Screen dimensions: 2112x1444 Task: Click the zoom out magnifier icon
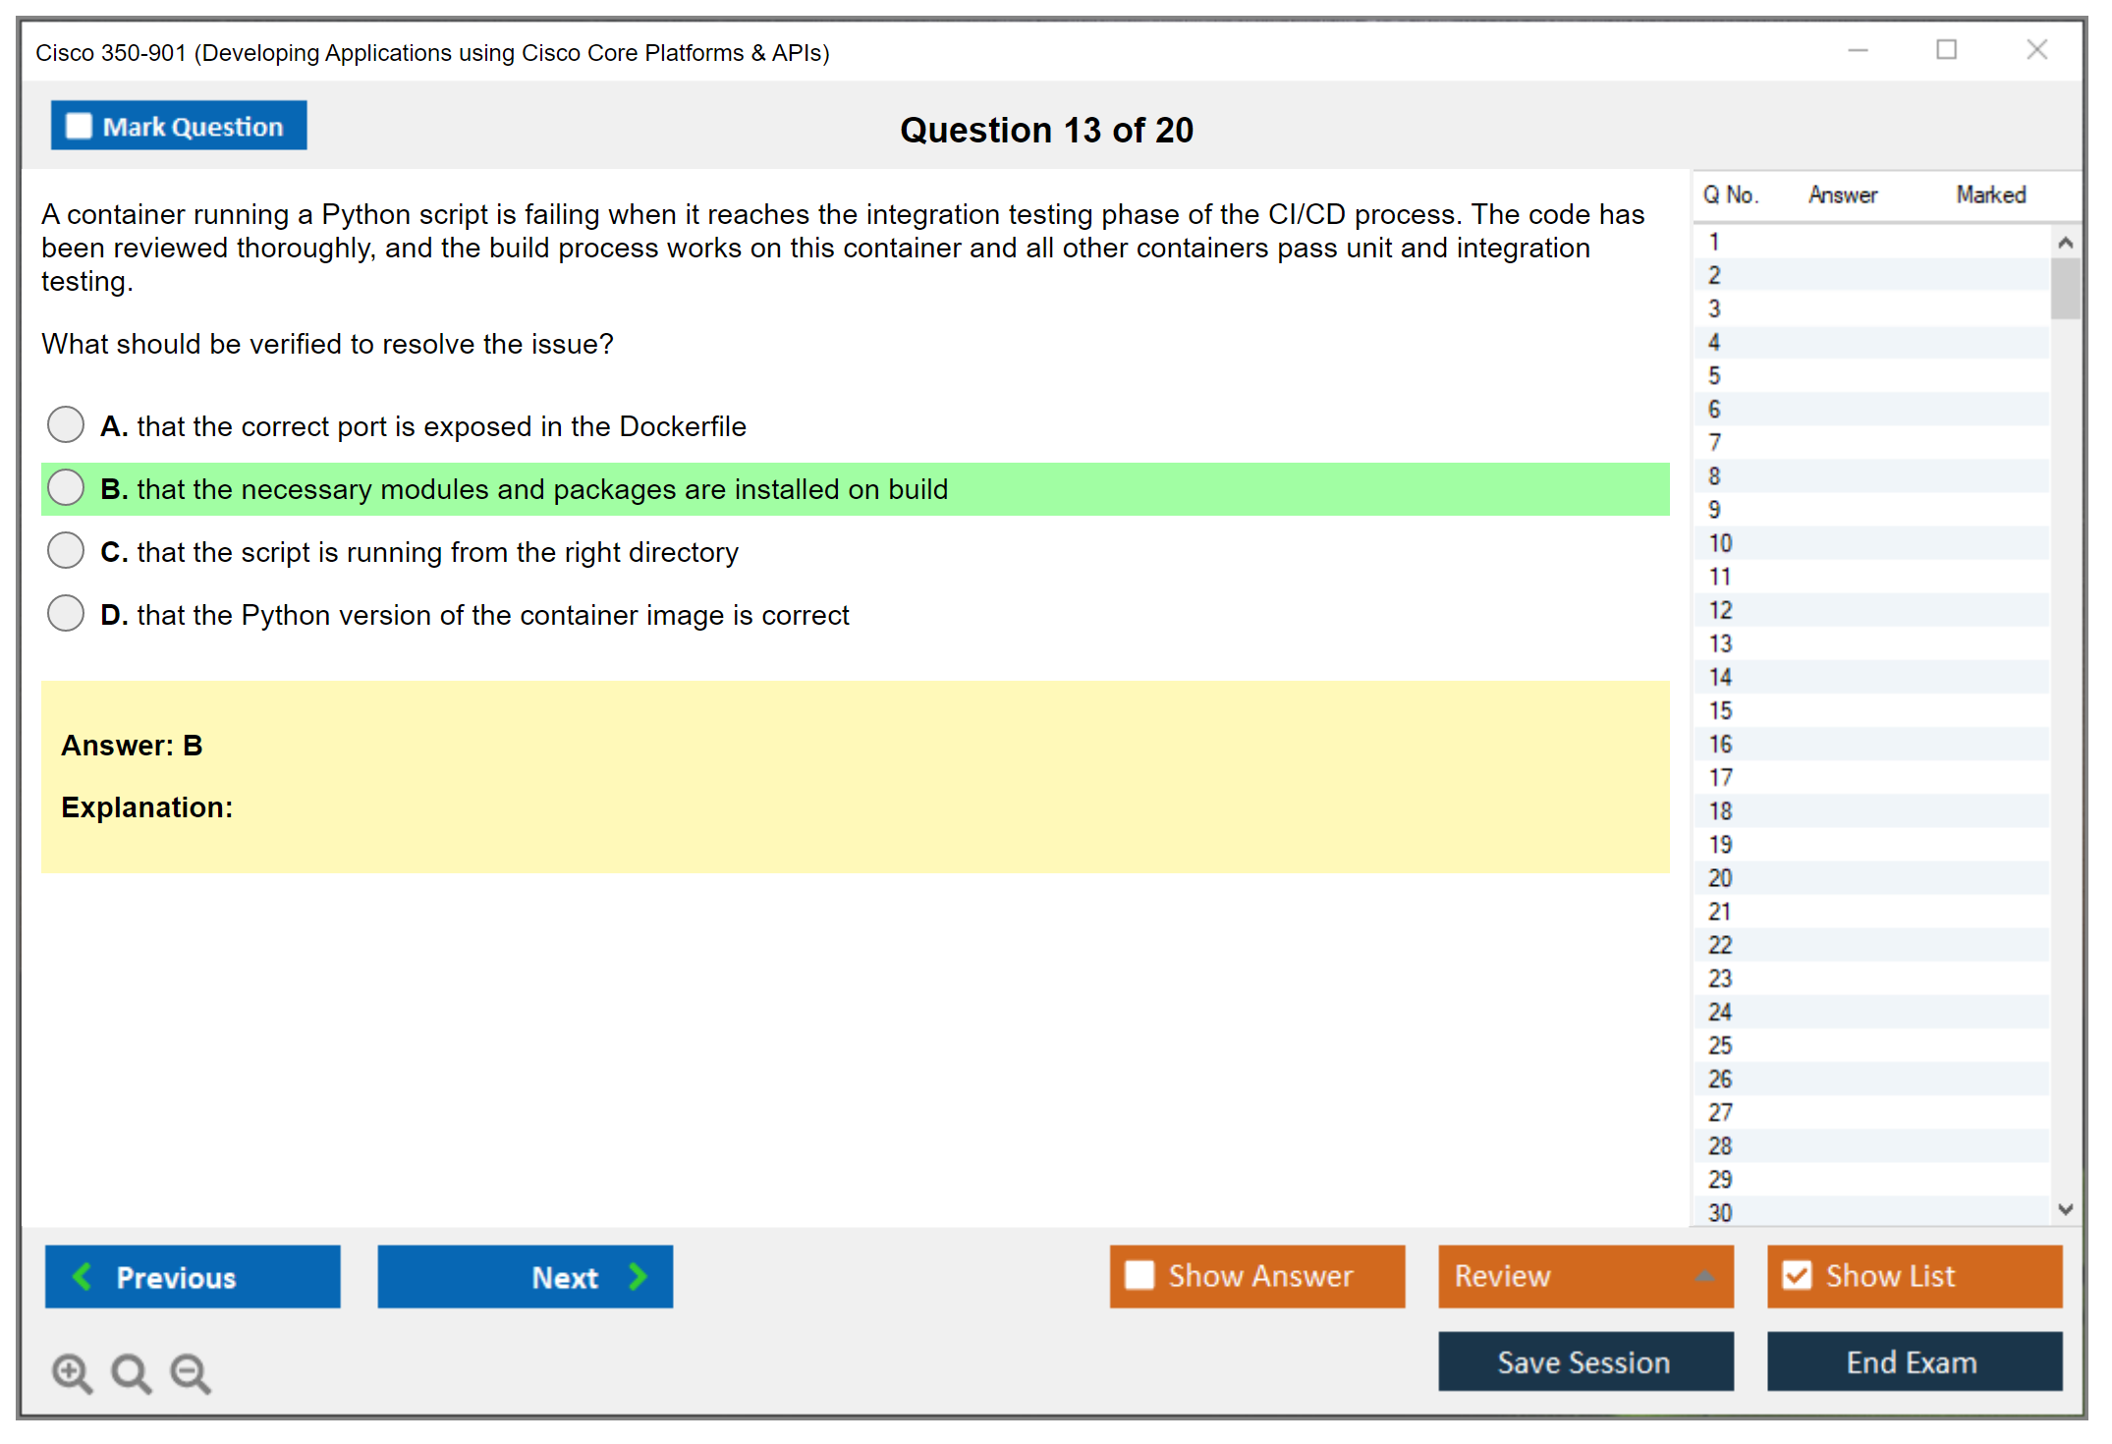[190, 1372]
